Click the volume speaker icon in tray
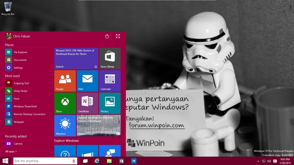This screenshot has height=165, width=294. click(x=269, y=161)
